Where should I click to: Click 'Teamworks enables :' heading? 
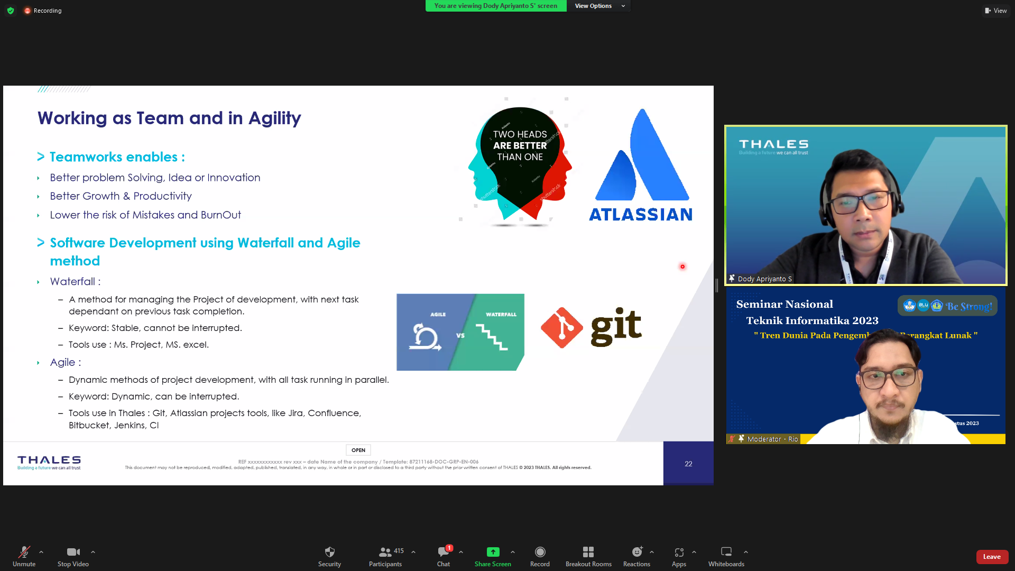[117, 157]
